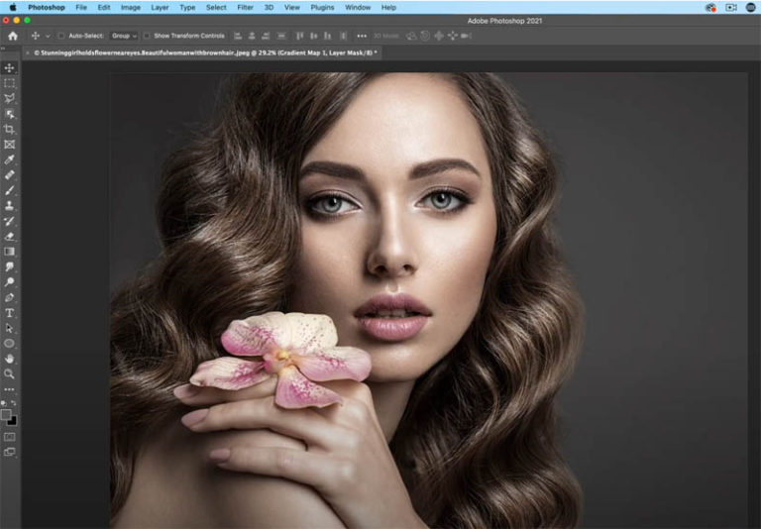Open the Auto-Select Group dropdown
Image resolution: width=761 pixels, height=529 pixels.
click(x=123, y=36)
